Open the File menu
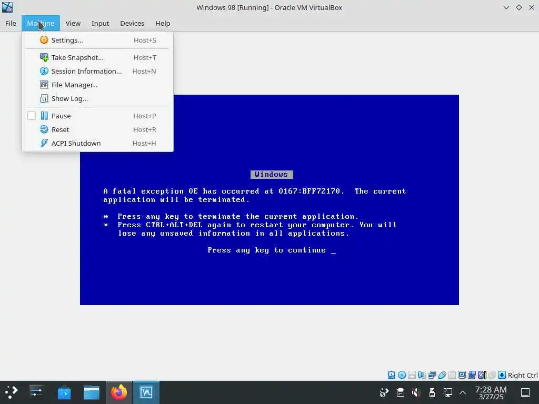 (11, 23)
